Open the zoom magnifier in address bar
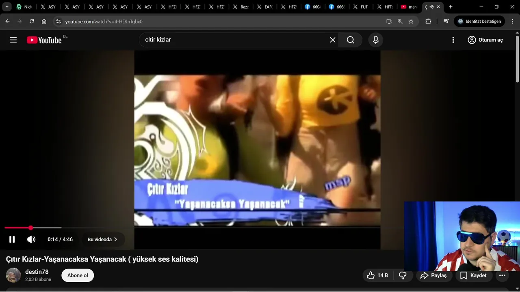 tap(400, 21)
